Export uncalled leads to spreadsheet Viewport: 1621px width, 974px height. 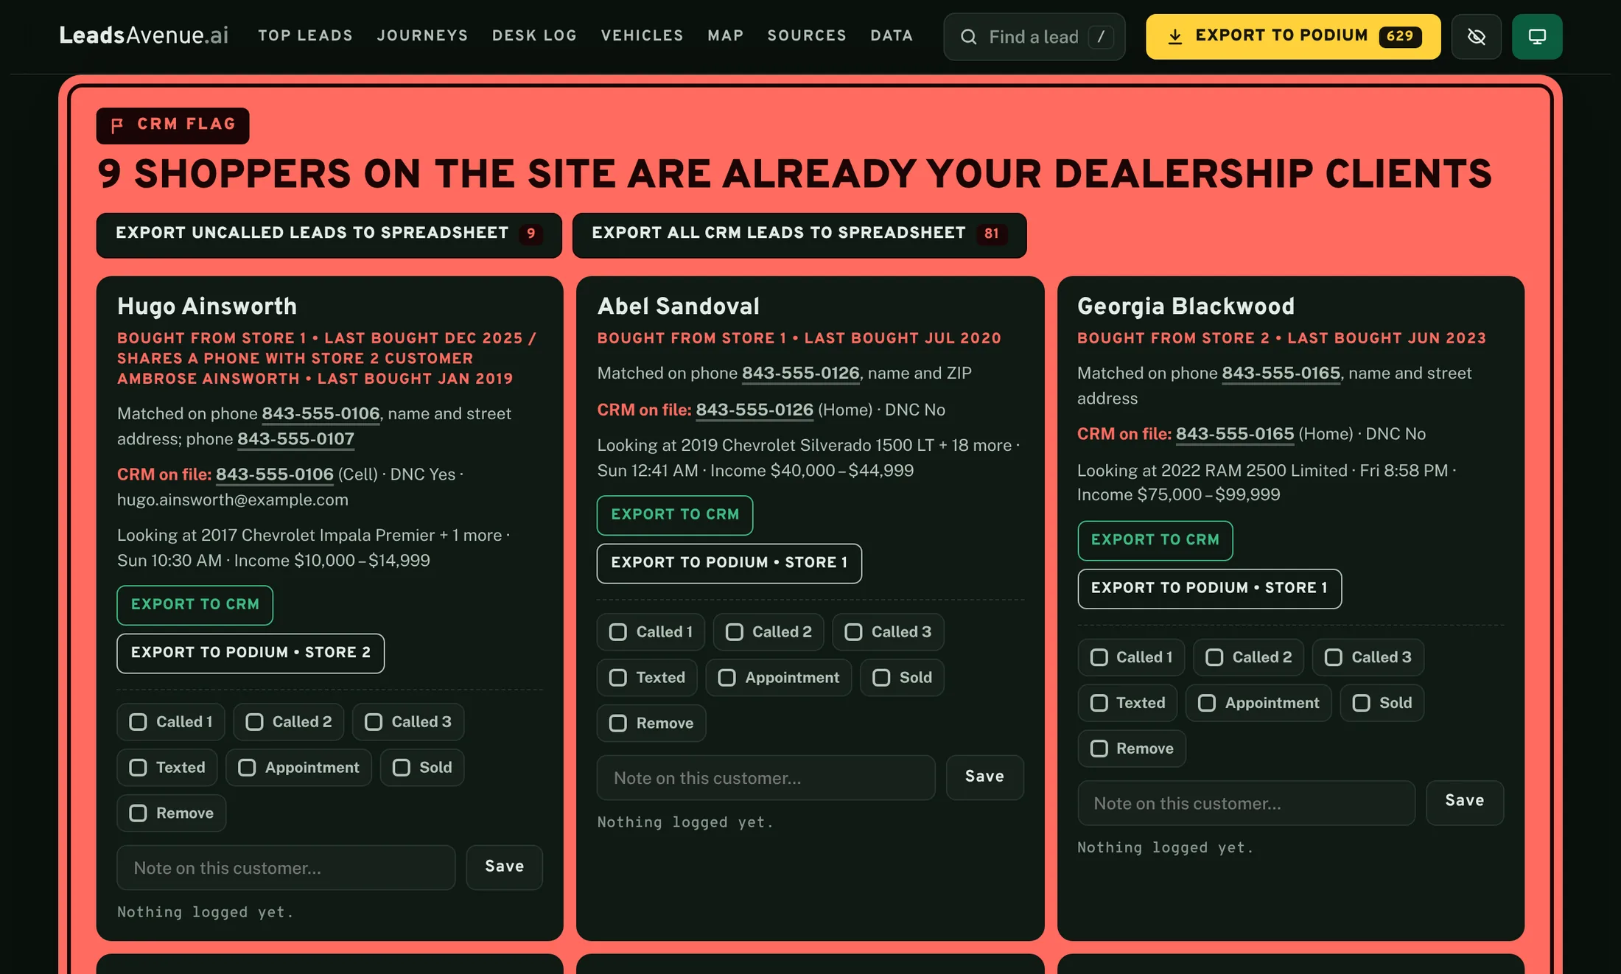pos(329,235)
